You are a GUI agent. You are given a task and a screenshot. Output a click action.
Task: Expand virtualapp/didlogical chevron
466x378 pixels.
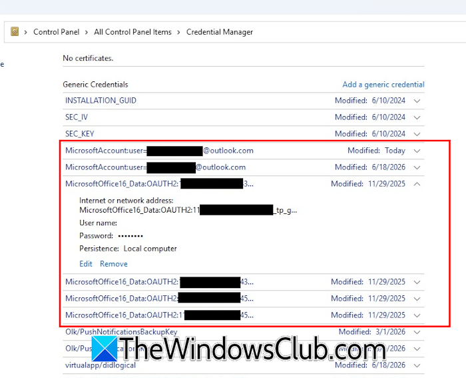(x=417, y=365)
